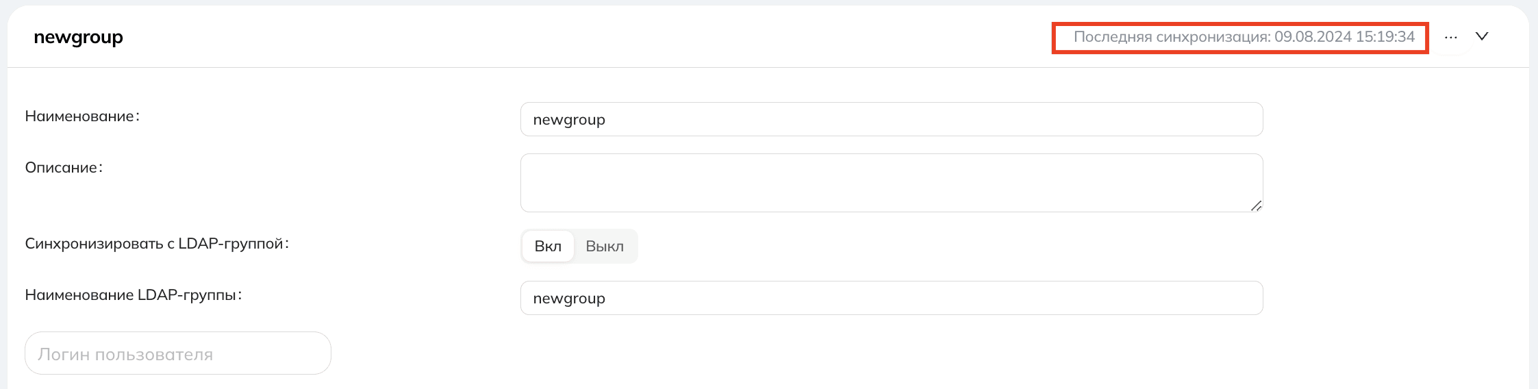Disable LDAP sync with Выкл

[x=605, y=247]
